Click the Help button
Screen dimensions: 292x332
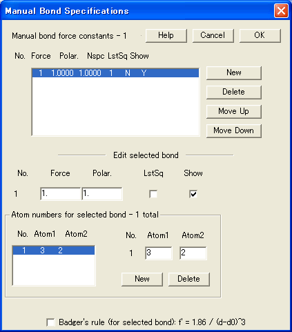[166, 36]
